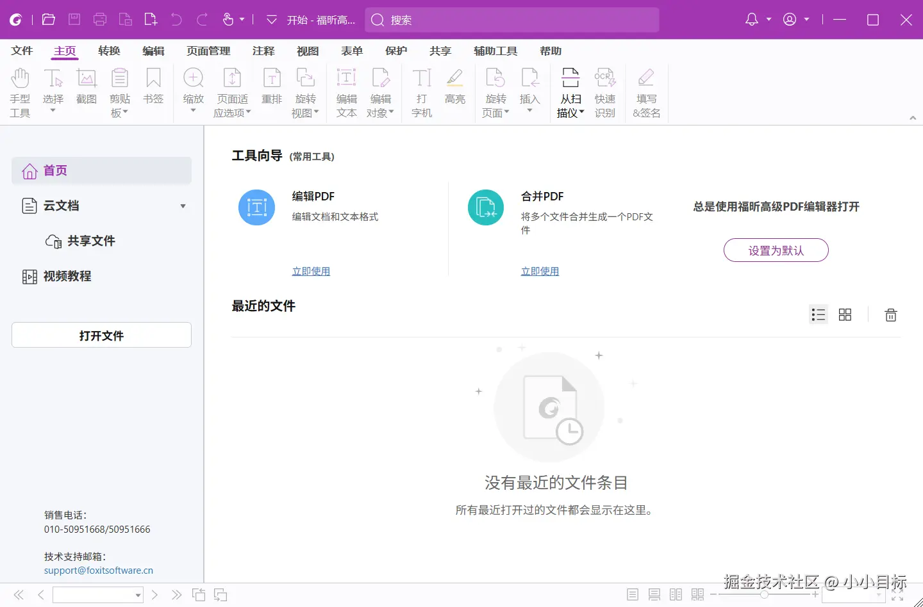Click the support@foxitsoftware.cn email link
Image resolution: width=923 pixels, height=607 pixels.
click(x=99, y=571)
